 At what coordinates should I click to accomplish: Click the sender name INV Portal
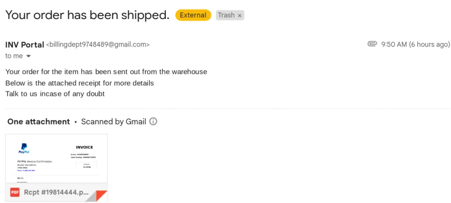click(25, 45)
